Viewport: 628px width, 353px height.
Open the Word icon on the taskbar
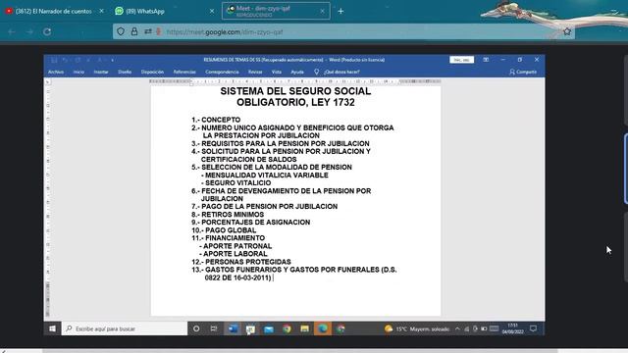233,328
